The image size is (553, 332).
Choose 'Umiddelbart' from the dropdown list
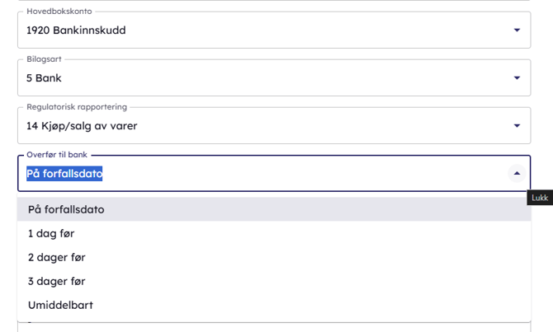click(60, 305)
